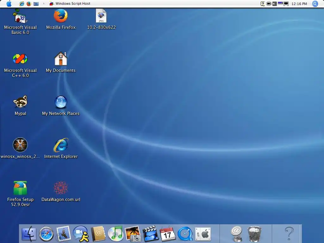The image size is (324, 243).
Task: Open System Preferences in the dock
Action: point(203,234)
